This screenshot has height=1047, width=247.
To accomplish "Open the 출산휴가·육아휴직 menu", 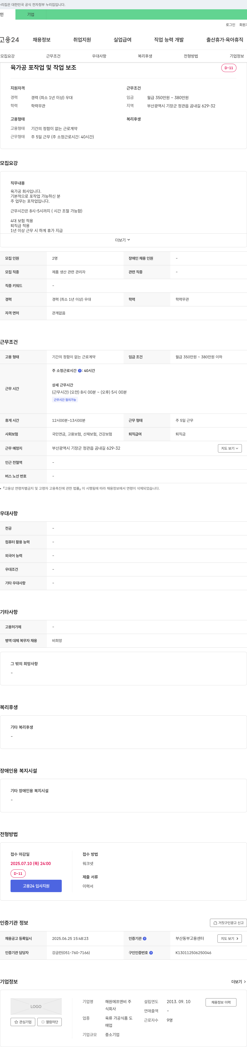I will click(x=225, y=40).
